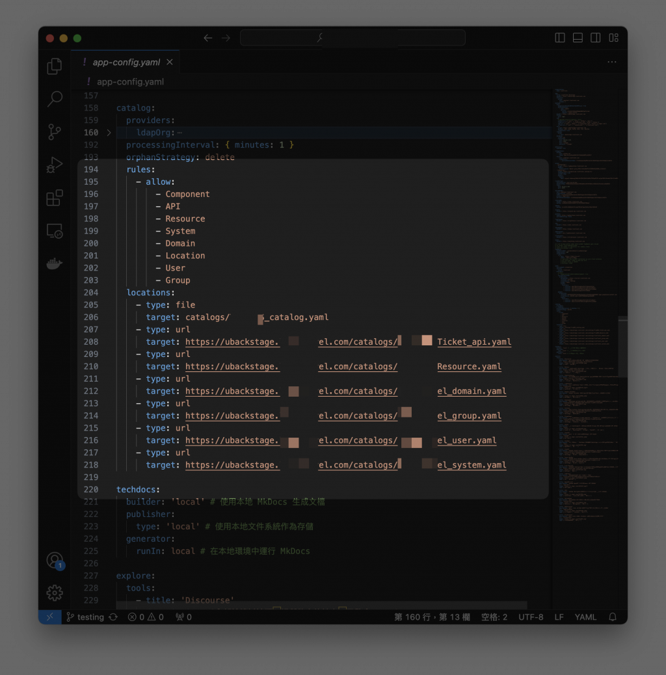Click the go forward arrow in the title bar
This screenshot has height=675, width=666.
tap(226, 38)
